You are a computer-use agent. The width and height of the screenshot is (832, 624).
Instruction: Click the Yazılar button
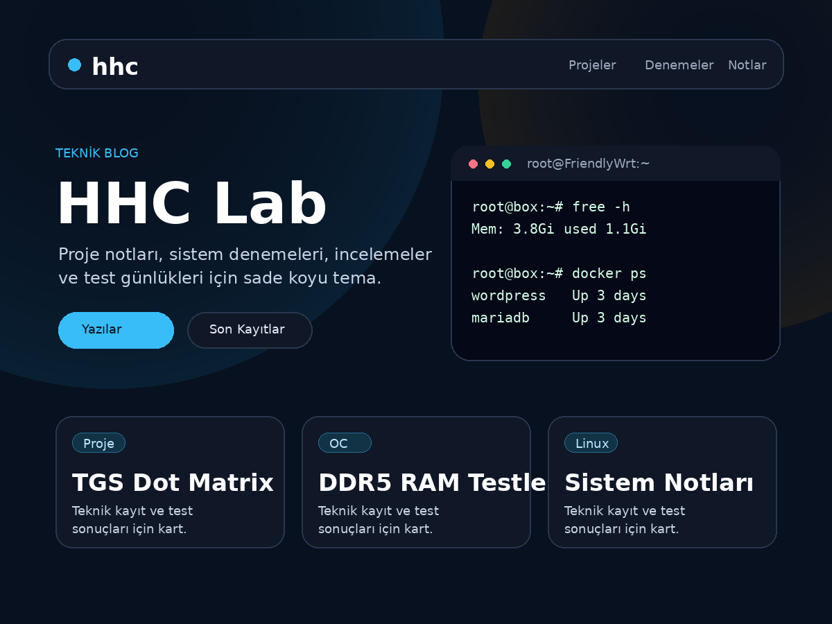(x=116, y=330)
